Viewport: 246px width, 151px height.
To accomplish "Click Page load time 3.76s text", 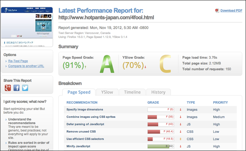I will point(200,57).
